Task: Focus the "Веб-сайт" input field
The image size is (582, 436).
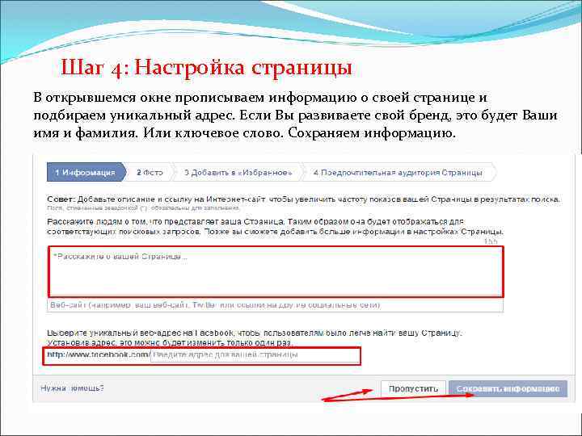Action: click(275, 305)
